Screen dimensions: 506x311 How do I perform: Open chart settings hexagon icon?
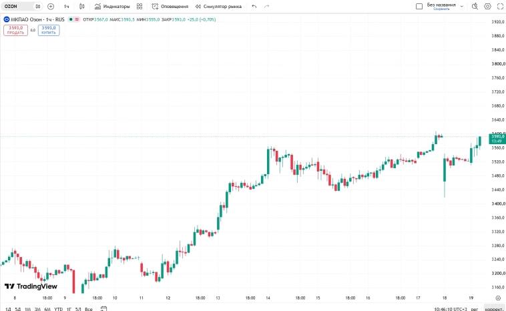(487, 7)
